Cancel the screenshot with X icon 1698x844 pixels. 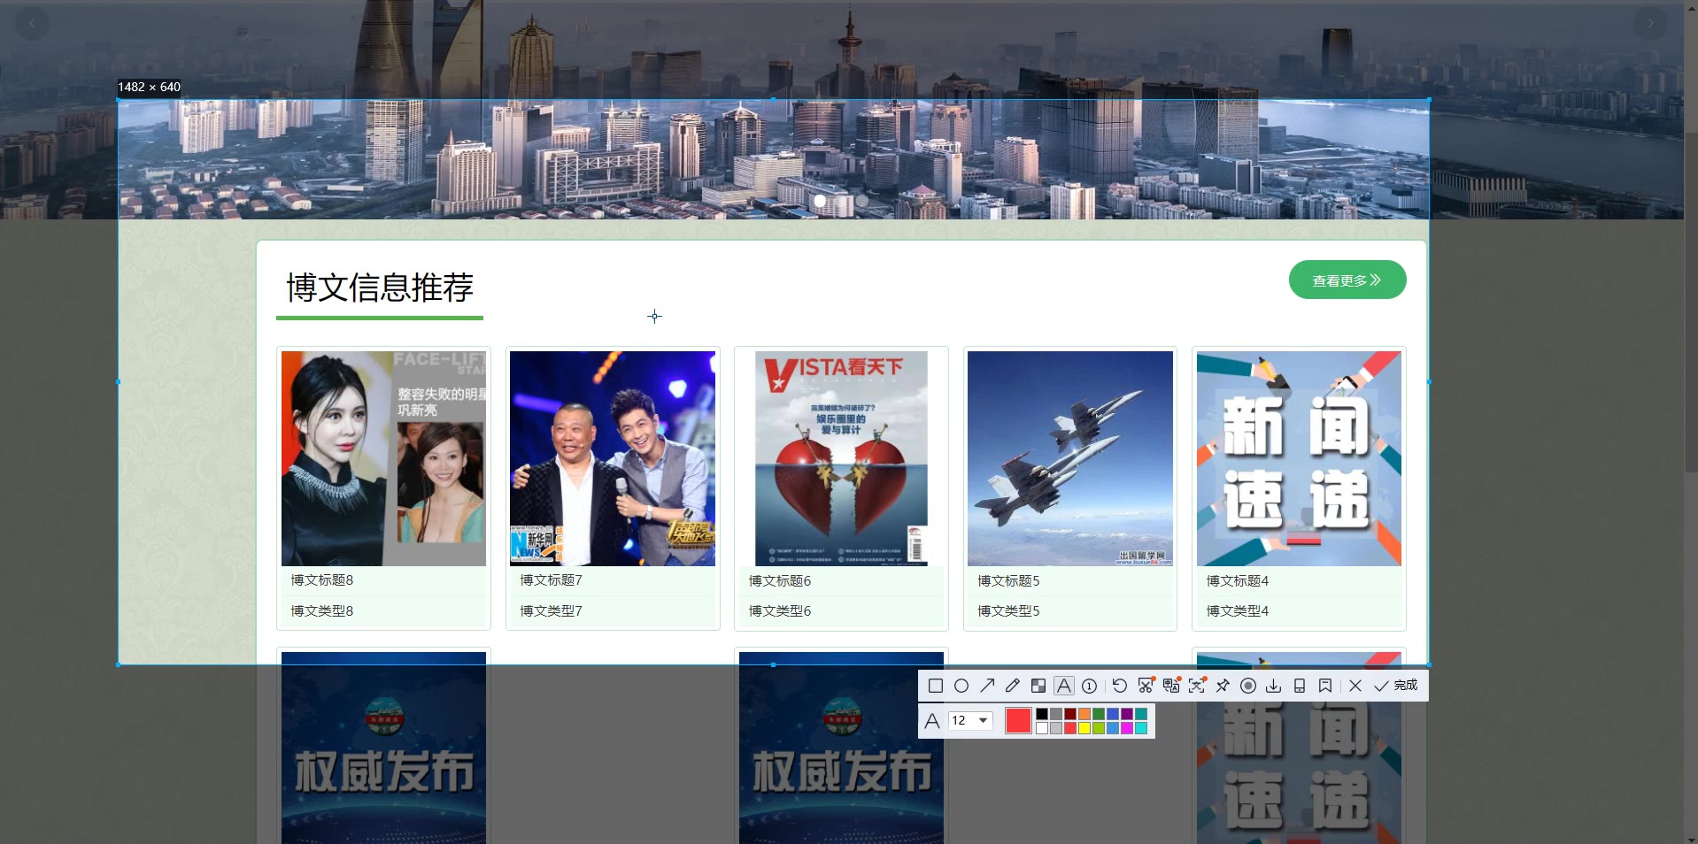click(1355, 686)
